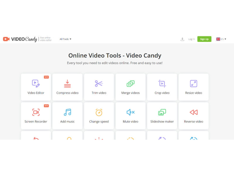Click the UK flag language icon
Image resolution: width=234 pixels, height=175 pixels.
[x=218, y=39]
